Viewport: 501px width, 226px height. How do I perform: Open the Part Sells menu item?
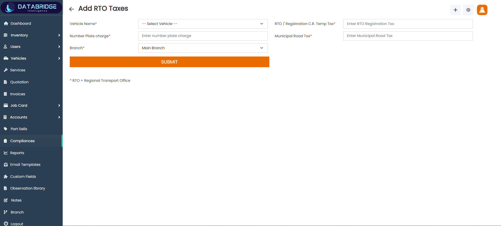click(x=31, y=129)
